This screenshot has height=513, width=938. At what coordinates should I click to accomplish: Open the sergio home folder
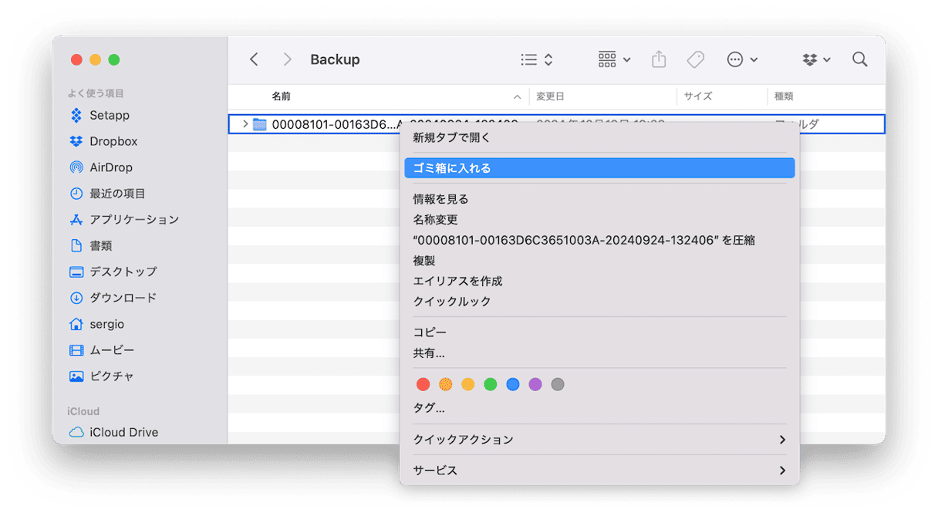(x=106, y=324)
